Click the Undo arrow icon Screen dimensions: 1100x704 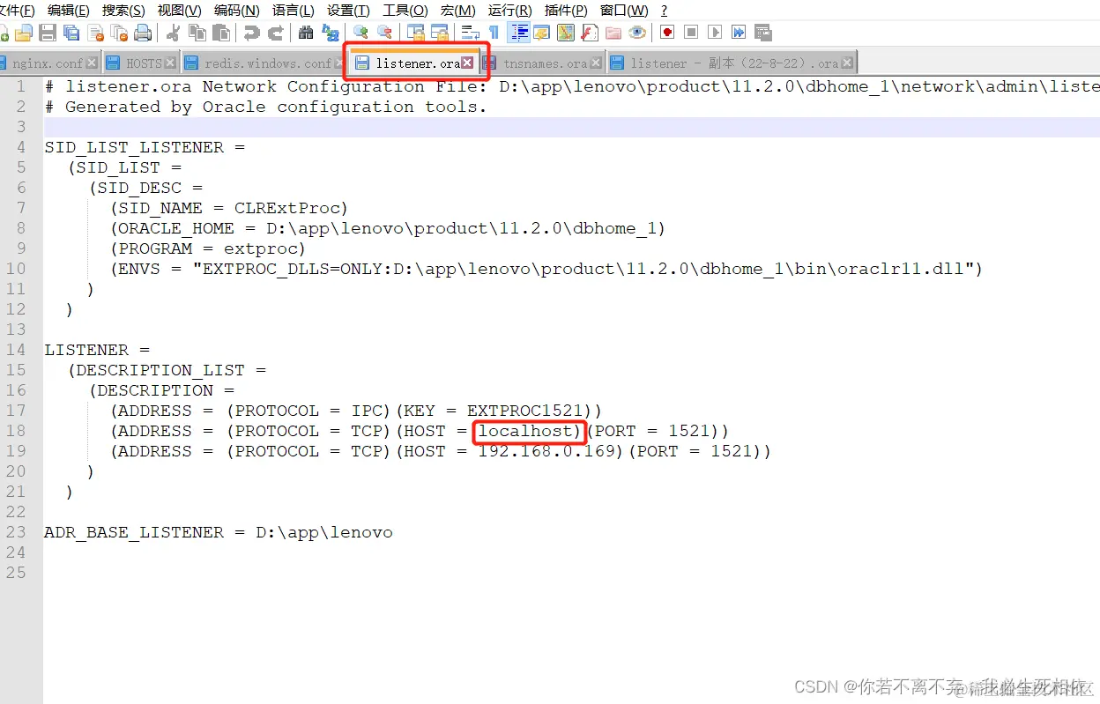[x=252, y=33]
